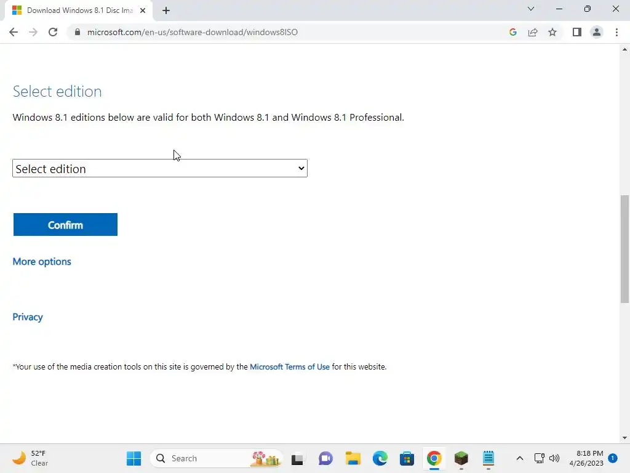
Task: Open the tab search chevron
Action: tap(531, 9)
